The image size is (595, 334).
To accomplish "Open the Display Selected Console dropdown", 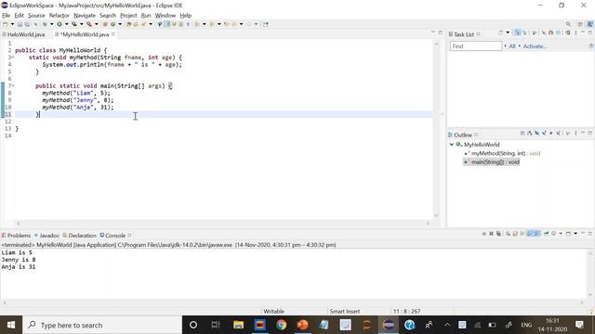I will pos(561,234).
